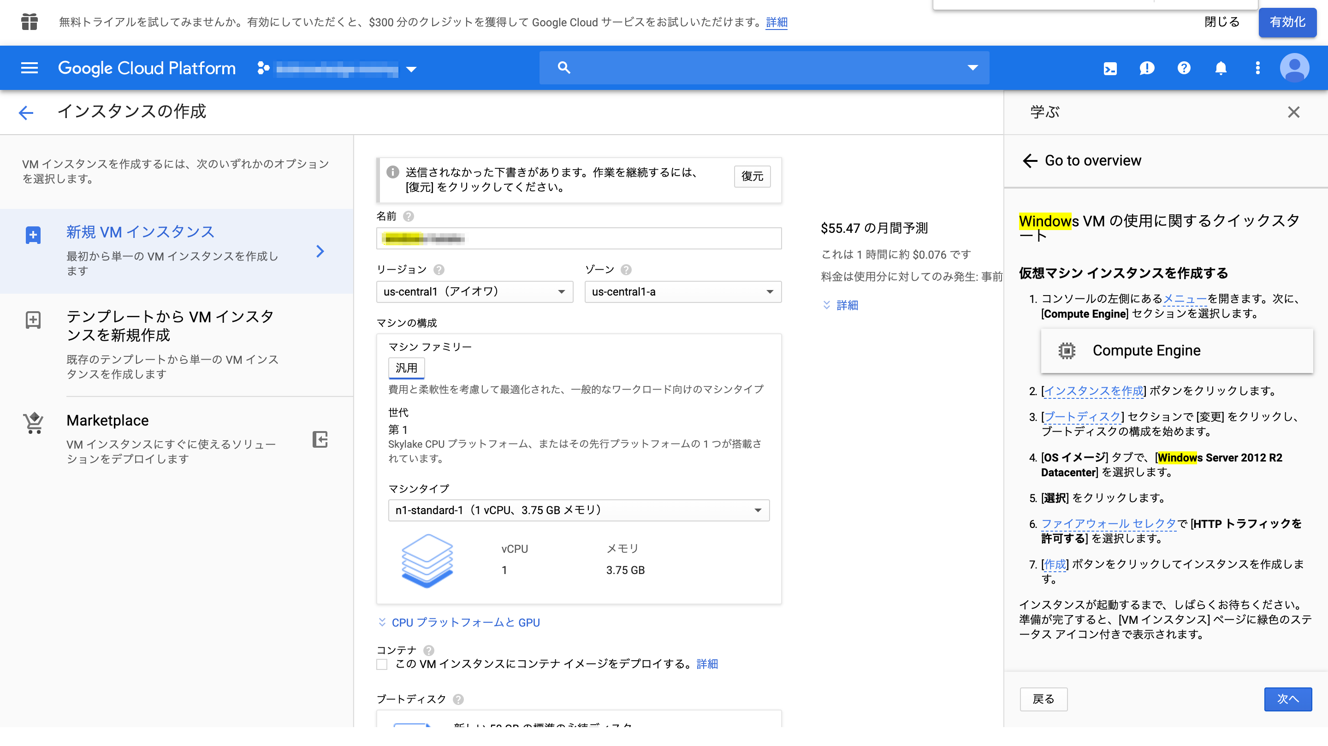
Task: Enable the container image deployment checkbox
Action: [381, 664]
